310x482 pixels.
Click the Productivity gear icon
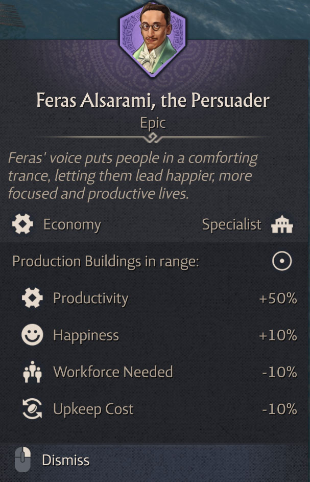(x=32, y=299)
